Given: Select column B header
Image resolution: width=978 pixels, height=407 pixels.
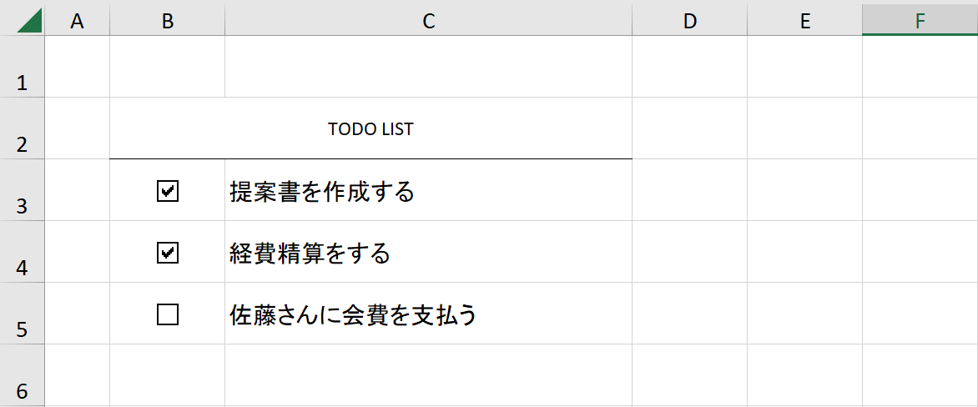Looking at the screenshot, I should (x=167, y=21).
